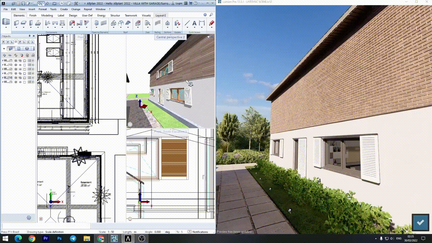Click the Lumion green checkmark button
Screen dimensions: 432x243
click(420, 222)
